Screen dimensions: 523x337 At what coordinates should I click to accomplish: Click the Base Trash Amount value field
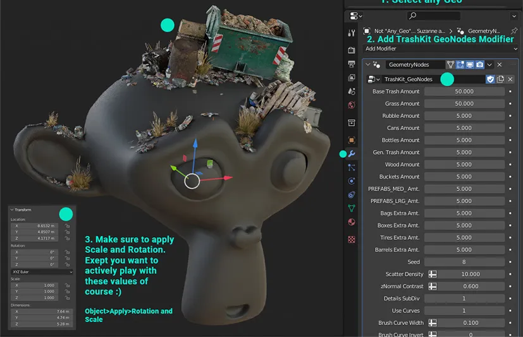click(464, 92)
